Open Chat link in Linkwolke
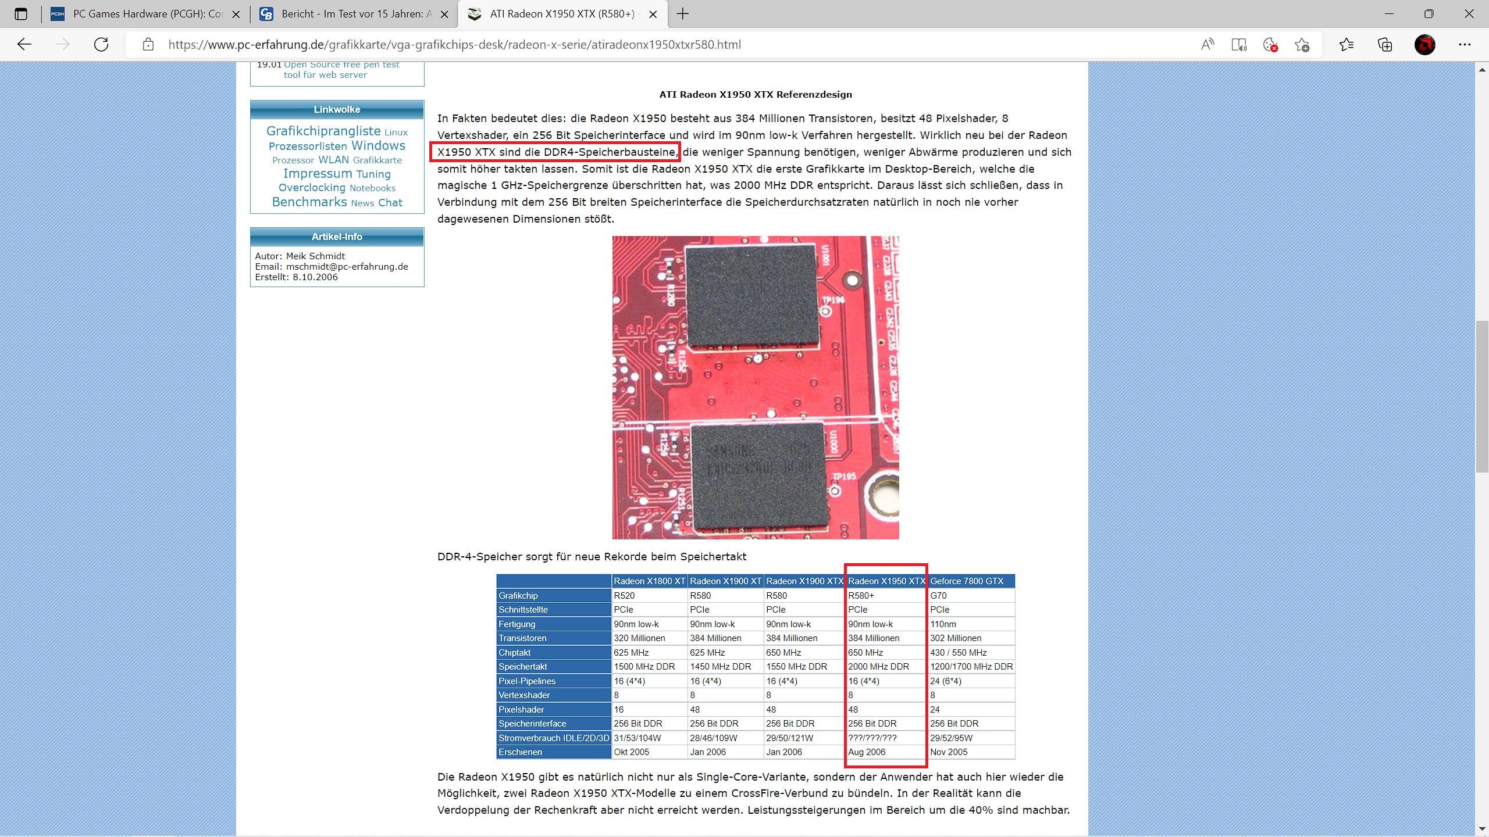The height and width of the screenshot is (837, 1489). click(390, 202)
